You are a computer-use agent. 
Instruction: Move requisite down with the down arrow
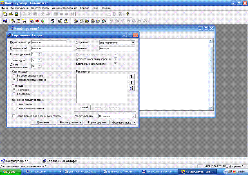pos(132,82)
